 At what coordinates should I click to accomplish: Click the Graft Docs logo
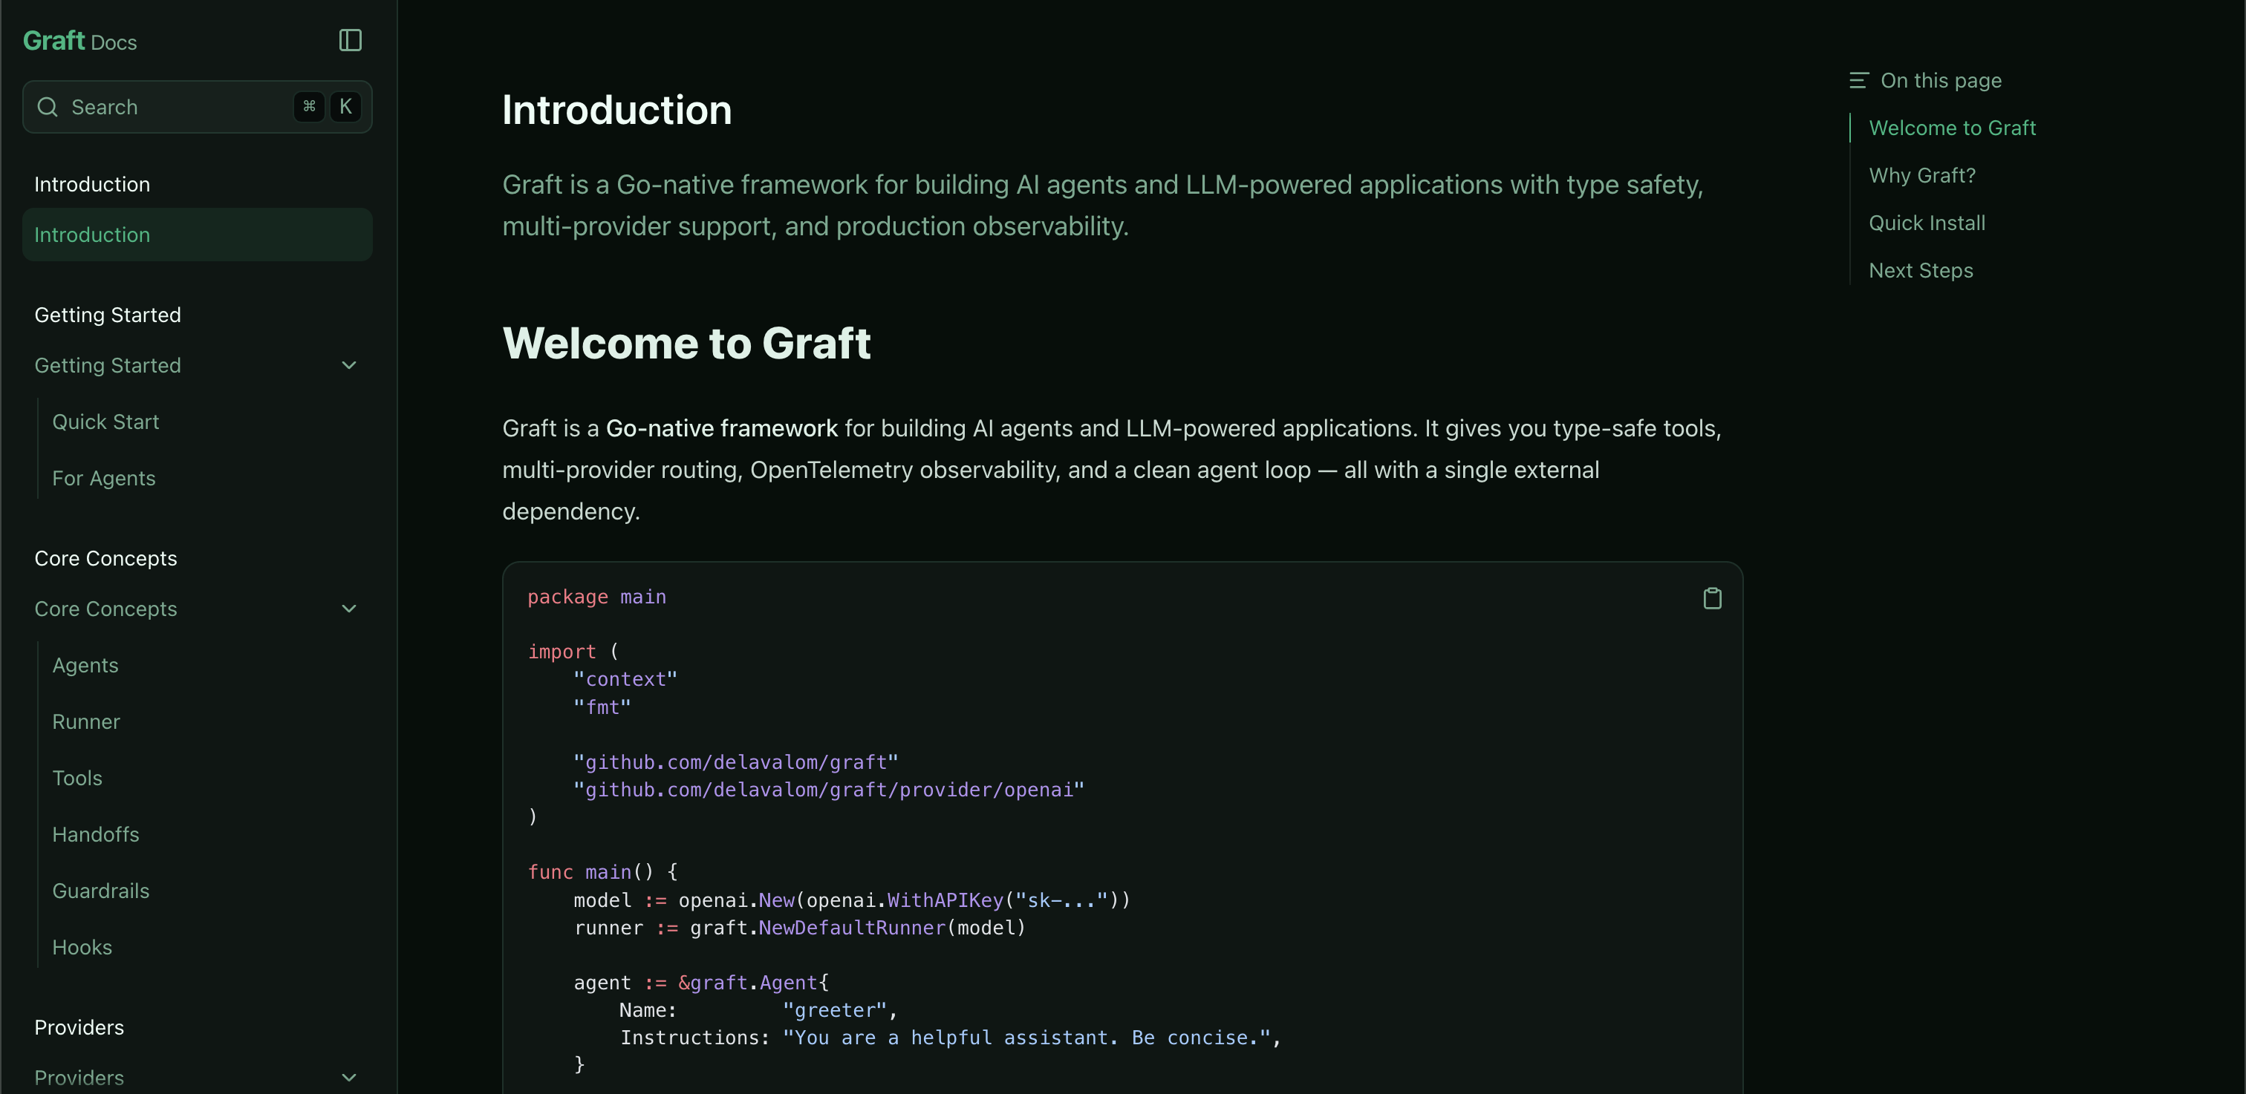[x=79, y=40]
